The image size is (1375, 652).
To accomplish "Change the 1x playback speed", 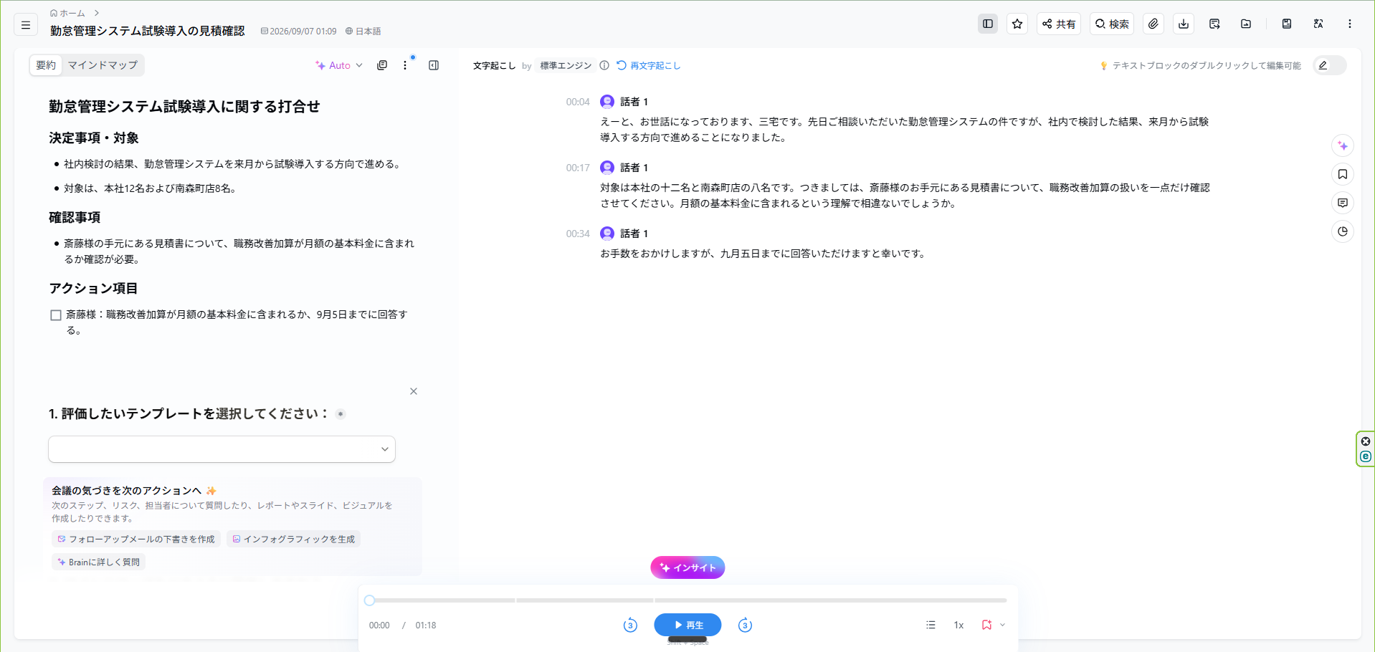I will click(x=958, y=625).
